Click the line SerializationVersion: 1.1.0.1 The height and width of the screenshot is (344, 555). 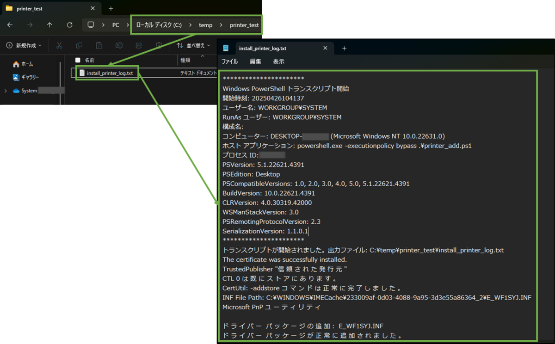click(x=265, y=231)
